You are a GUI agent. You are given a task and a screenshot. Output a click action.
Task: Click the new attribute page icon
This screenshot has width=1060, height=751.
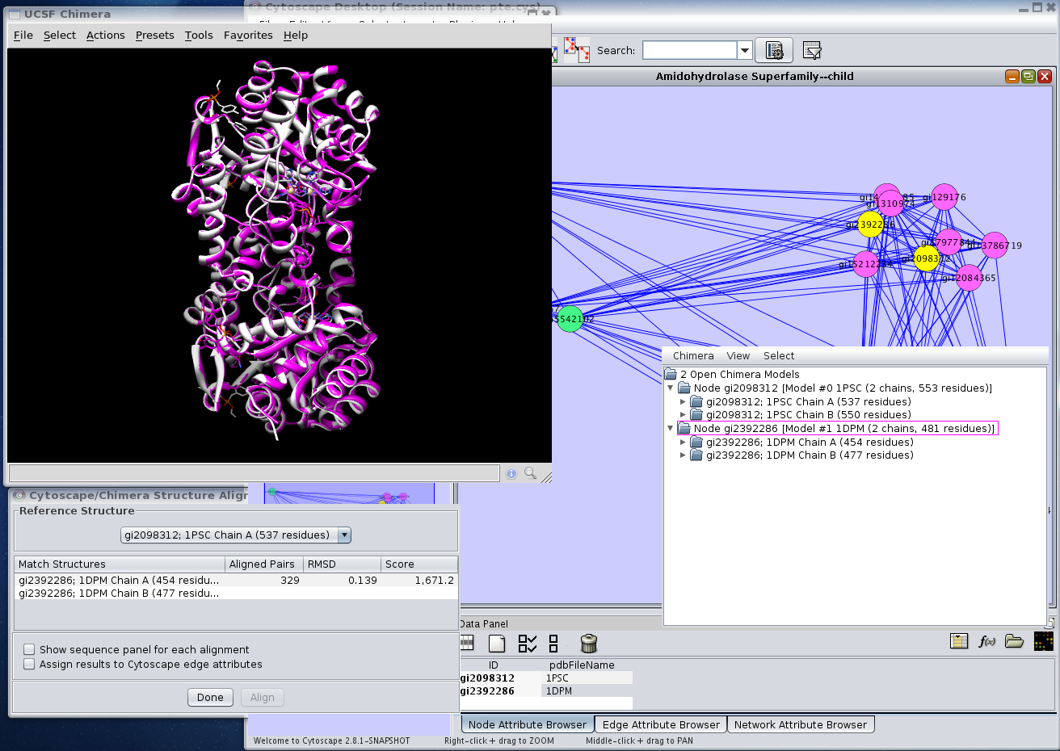pos(497,644)
